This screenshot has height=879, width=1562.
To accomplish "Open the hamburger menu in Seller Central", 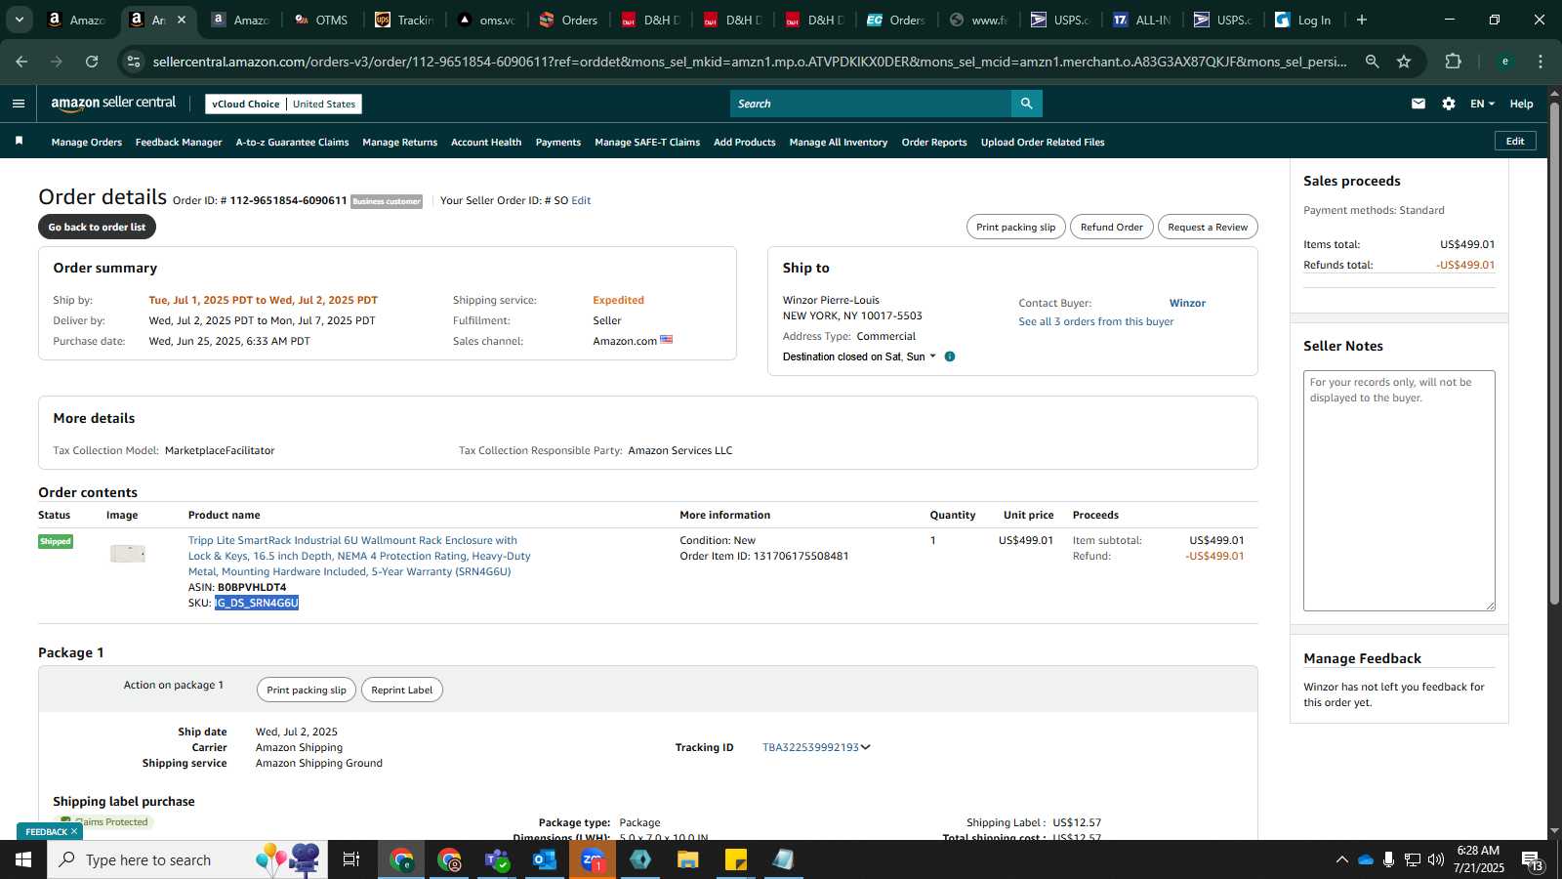I will pos(18,104).
